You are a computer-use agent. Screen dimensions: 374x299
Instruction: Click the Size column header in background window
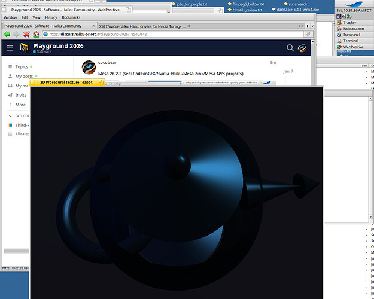click(x=364, y=65)
